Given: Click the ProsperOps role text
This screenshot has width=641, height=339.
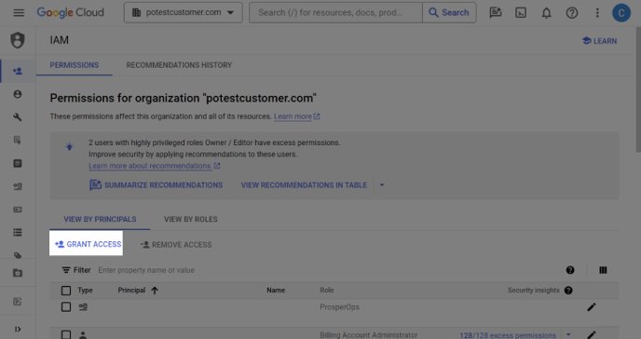Looking at the screenshot, I should pyautogui.click(x=339, y=307).
